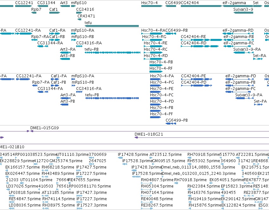Select transcript Art3-RB
Screen dimensions: 269x210
tap(65, 59)
